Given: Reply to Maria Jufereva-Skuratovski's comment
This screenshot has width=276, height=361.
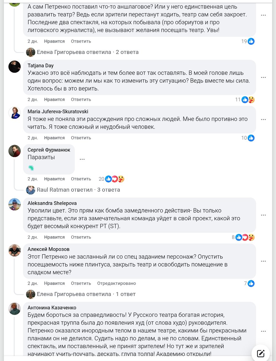Looking at the screenshot, I should 81,138.
